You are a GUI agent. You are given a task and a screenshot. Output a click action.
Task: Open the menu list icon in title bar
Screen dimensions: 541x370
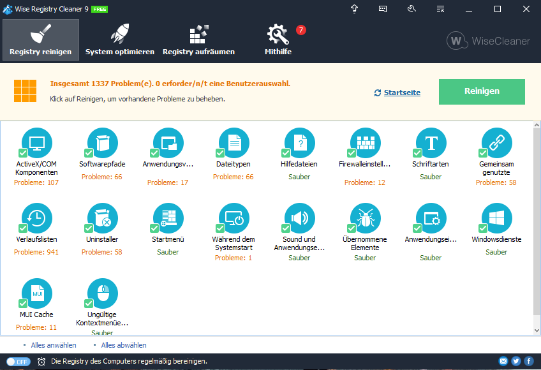[x=441, y=9]
